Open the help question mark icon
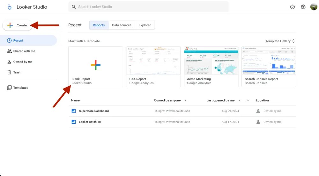 [x=293, y=7]
